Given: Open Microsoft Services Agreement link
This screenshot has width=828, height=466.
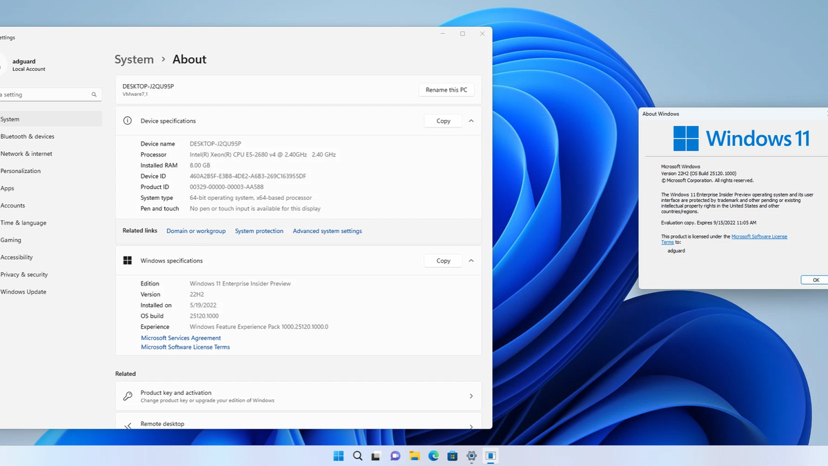Looking at the screenshot, I should coord(181,338).
